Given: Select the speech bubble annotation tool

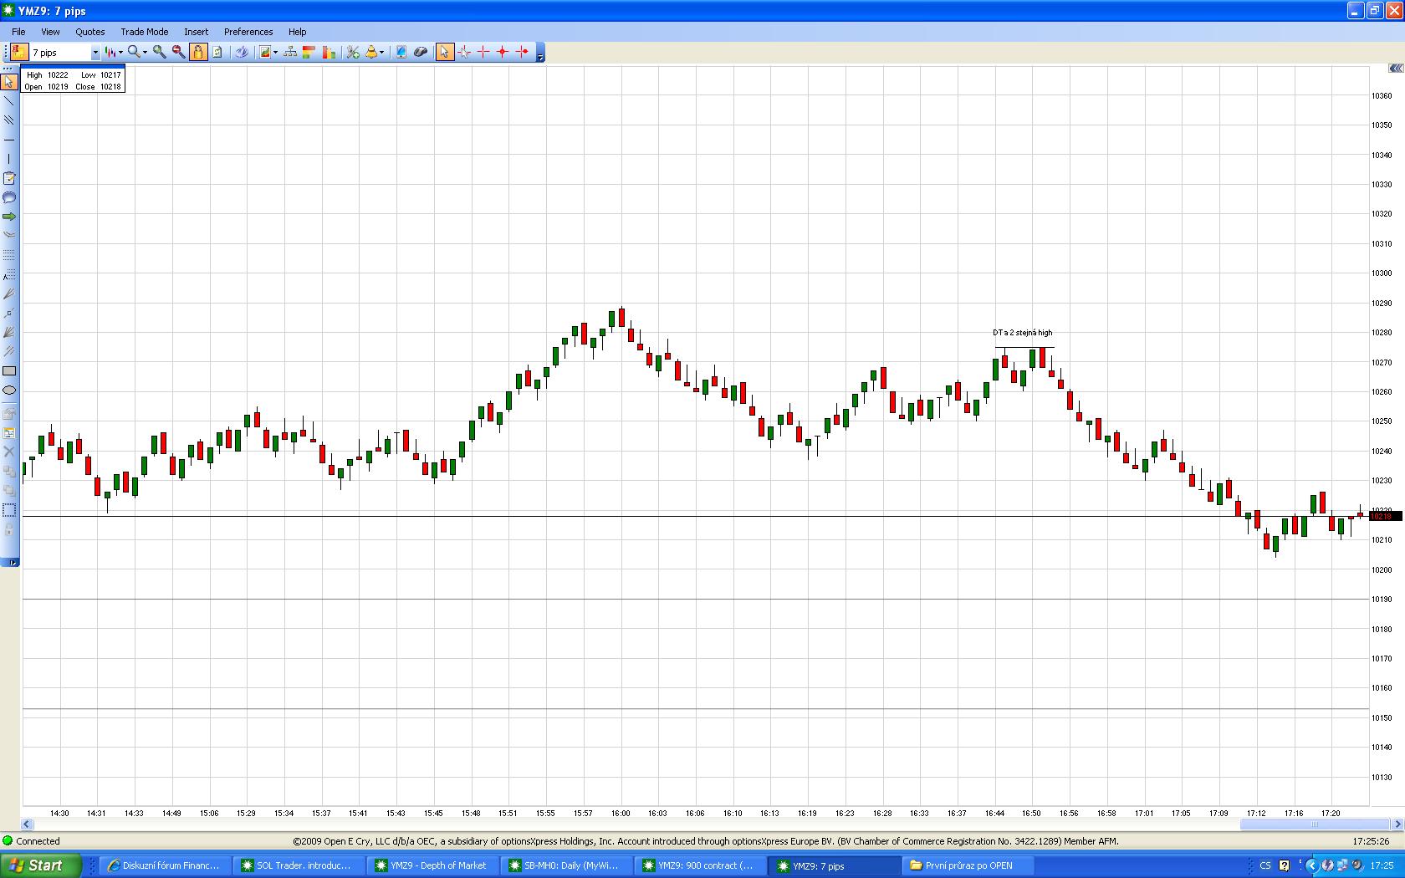Looking at the screenshot, I should point(9,197).
